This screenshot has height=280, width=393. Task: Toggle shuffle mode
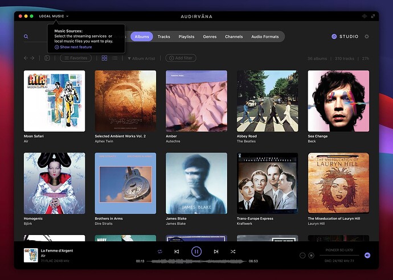(x=233, y=252)
